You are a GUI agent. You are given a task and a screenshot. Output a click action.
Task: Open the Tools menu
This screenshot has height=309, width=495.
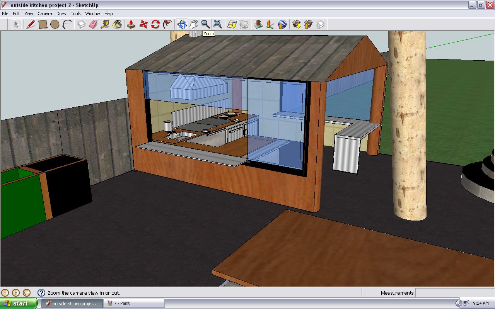pyautogui.click(x=76, y=14)
